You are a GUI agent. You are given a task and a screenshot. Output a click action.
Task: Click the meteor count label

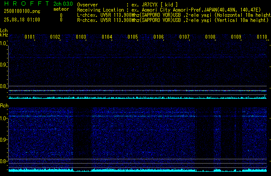point(61,9)
